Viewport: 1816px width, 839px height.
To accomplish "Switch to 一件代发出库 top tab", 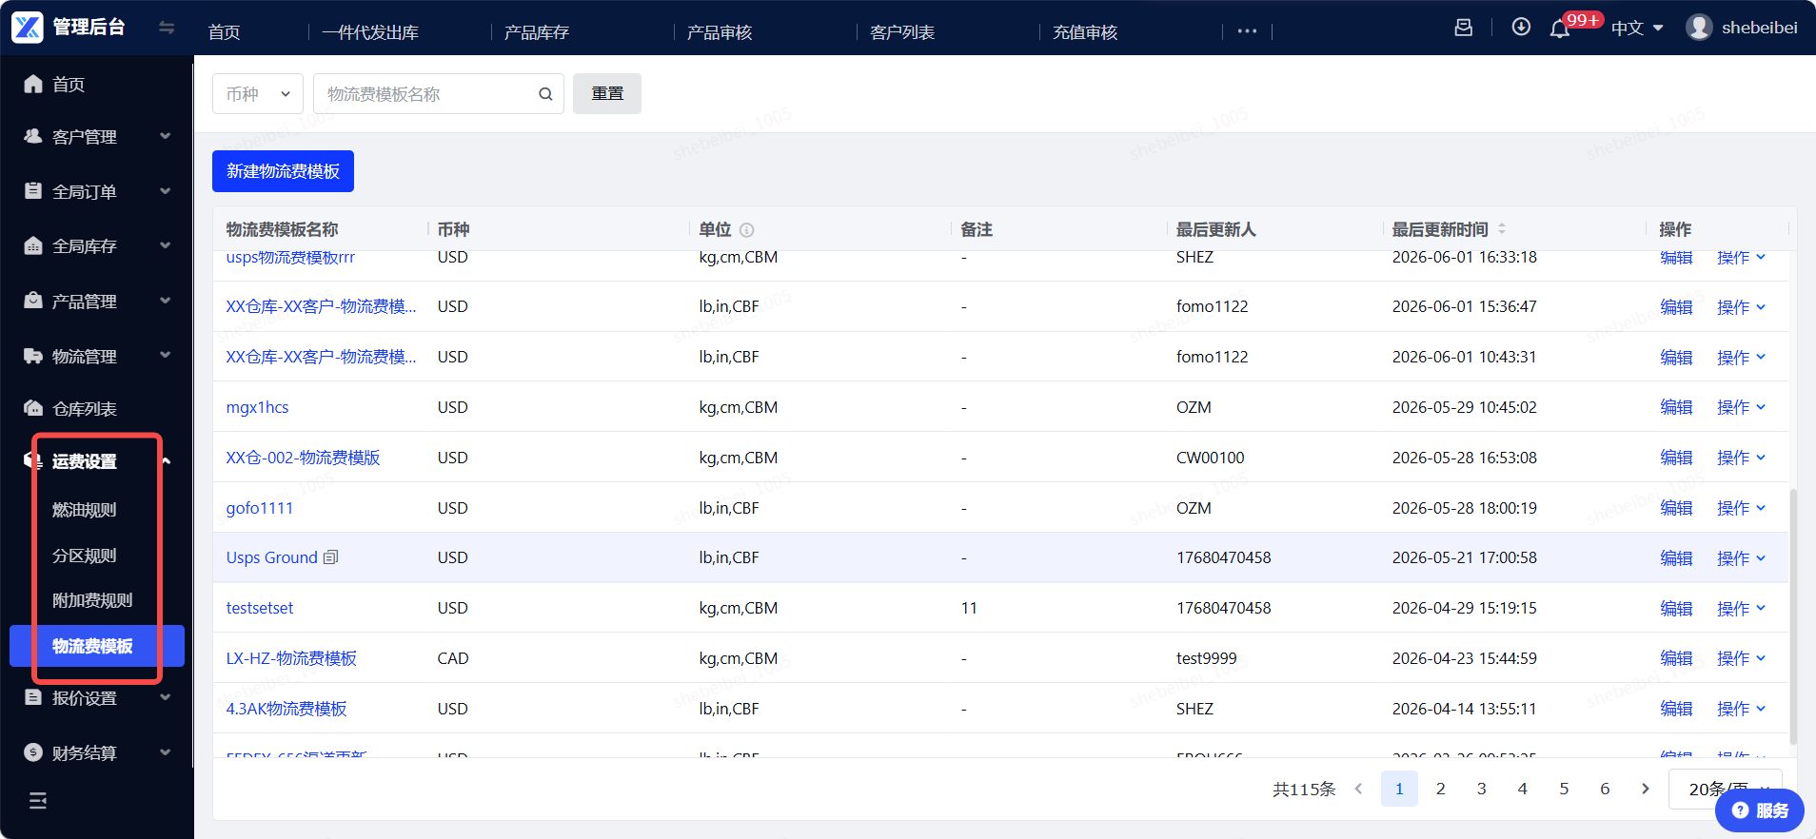I will pos(370,32).
